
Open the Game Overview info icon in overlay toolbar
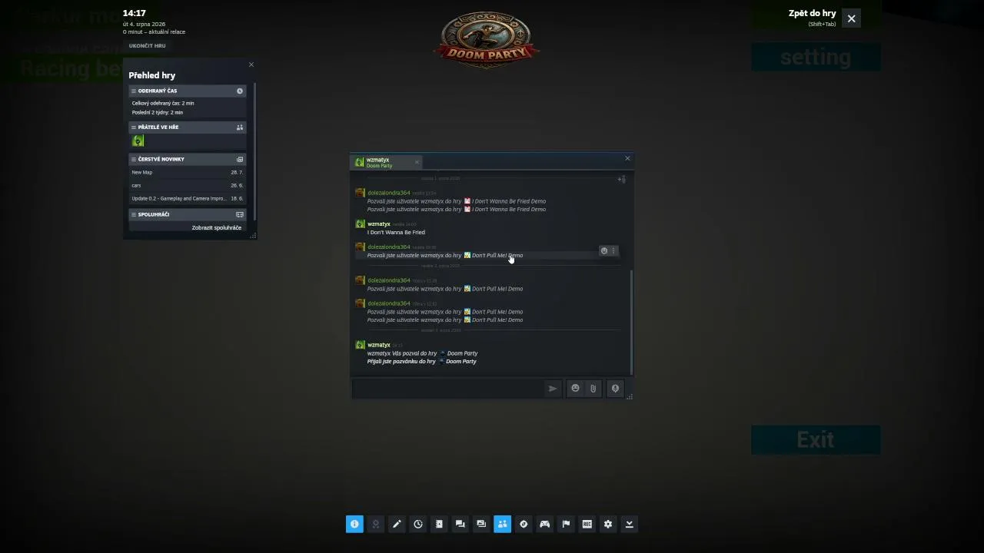click(354, 524)
